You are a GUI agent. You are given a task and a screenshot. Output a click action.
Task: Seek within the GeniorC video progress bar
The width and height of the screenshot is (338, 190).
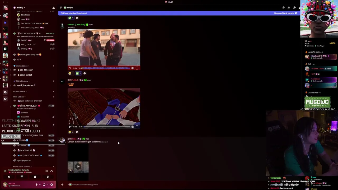pos(107,68)
